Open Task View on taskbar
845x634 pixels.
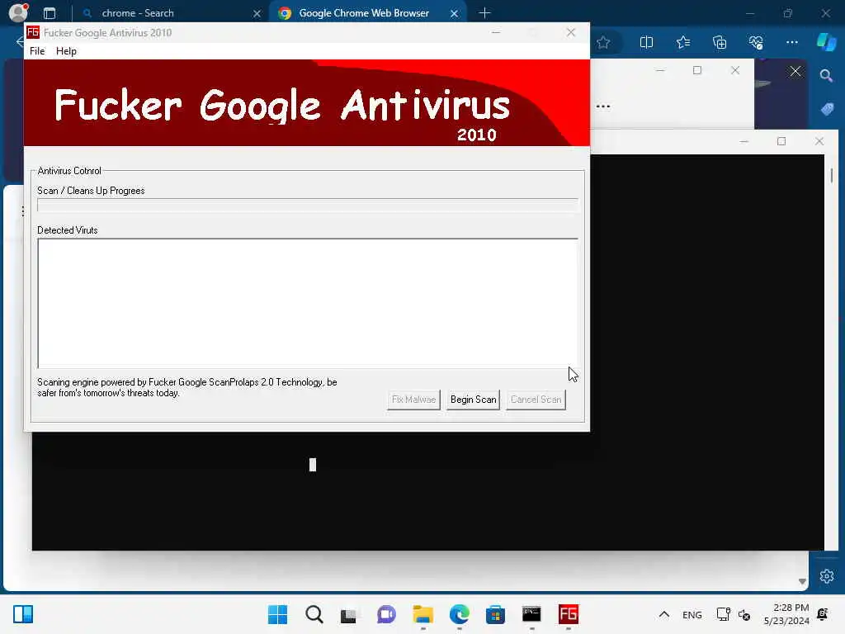[x=349, y=614]
